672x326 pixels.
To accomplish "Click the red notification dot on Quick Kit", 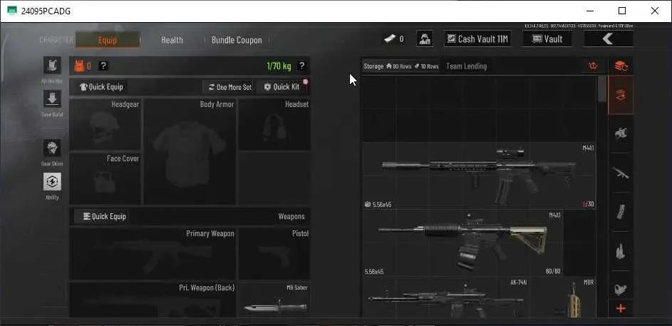I will tap(306, 81).
